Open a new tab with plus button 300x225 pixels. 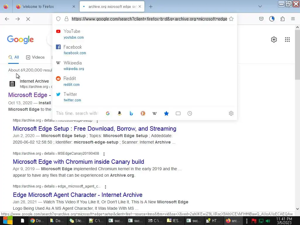tap(151, 7)
